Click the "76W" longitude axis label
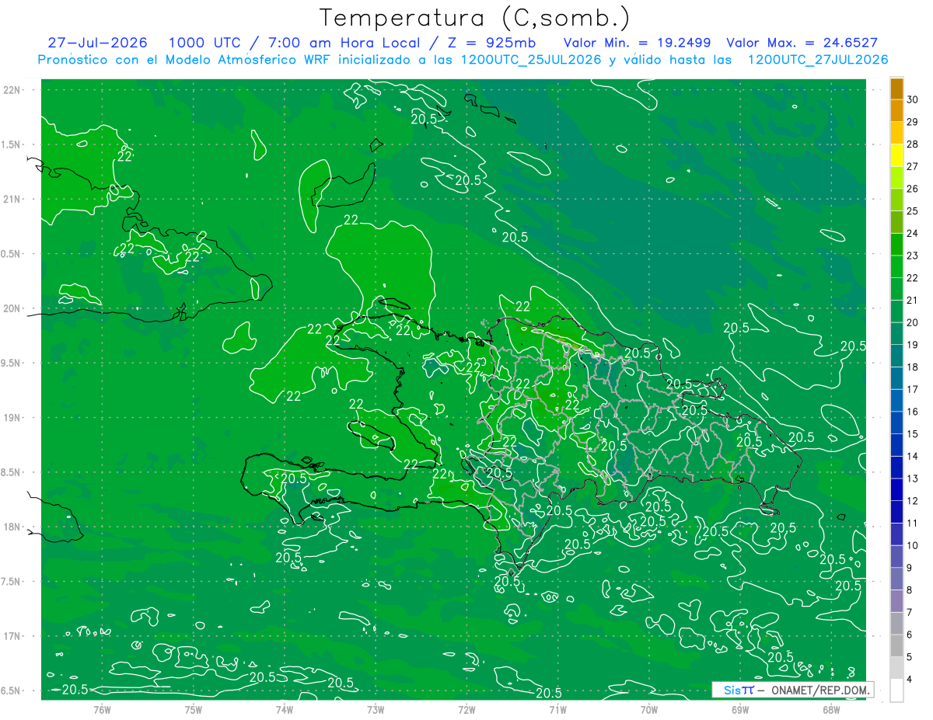Image resolution: width=933 pixels, height=720 pixels. (x=102, y=710)
